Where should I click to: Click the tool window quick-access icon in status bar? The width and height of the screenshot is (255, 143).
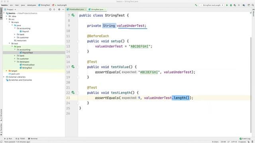1,142
